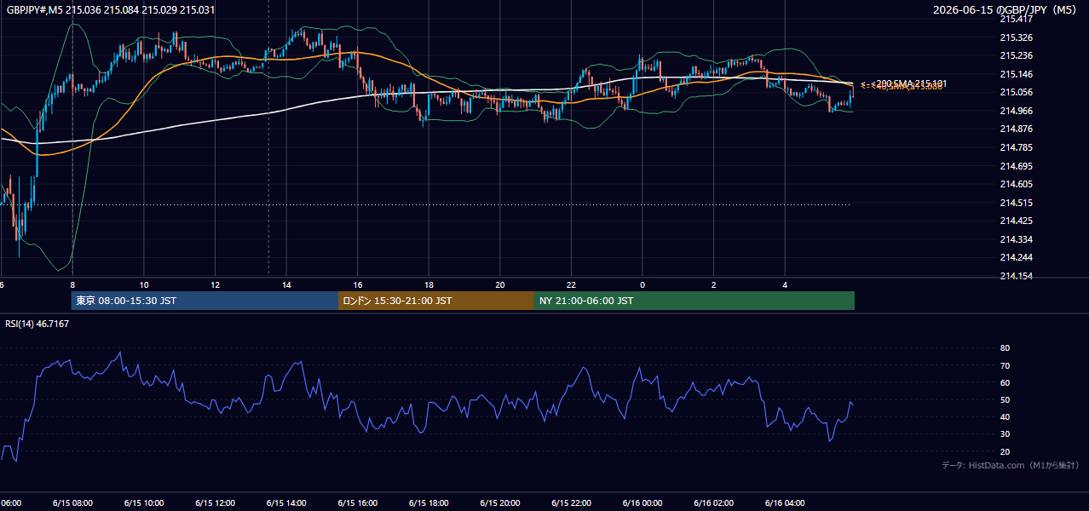Click the RSI(14) 46.7167 indicator label
The image size is (1089, 511).
pyautogui.click(x=37, y=324)
